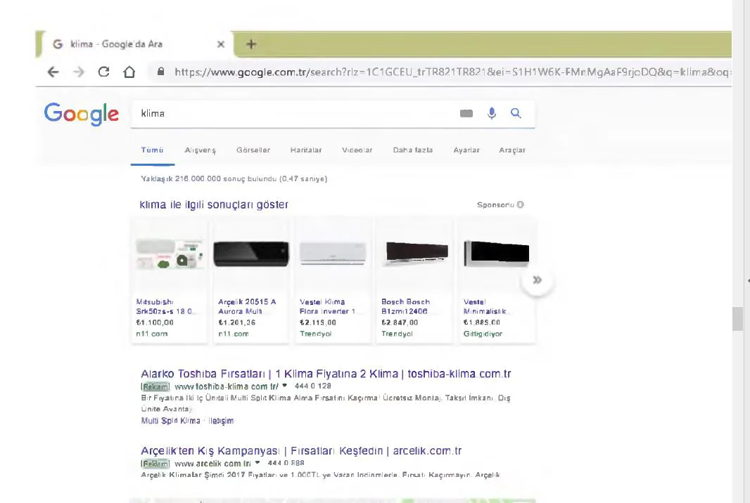Show next products carousel arrow

[537, 280]
